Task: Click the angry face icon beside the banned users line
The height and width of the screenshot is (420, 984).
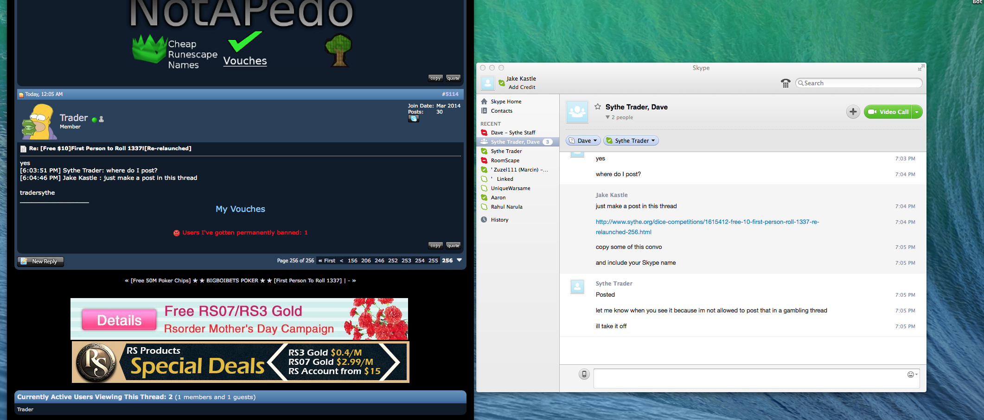Action: click(176, 233)
